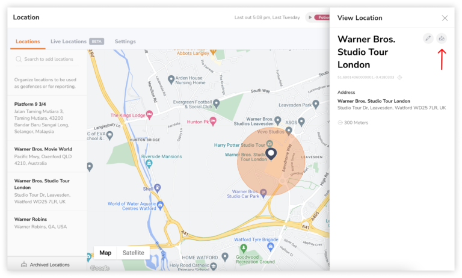
Task: Click Evergreen Football & Social Club marker
Action: 217,103
